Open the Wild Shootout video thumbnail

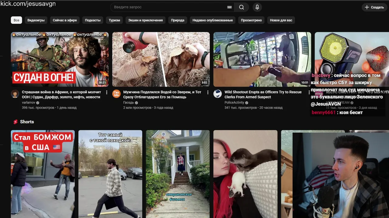pos(262,59)
